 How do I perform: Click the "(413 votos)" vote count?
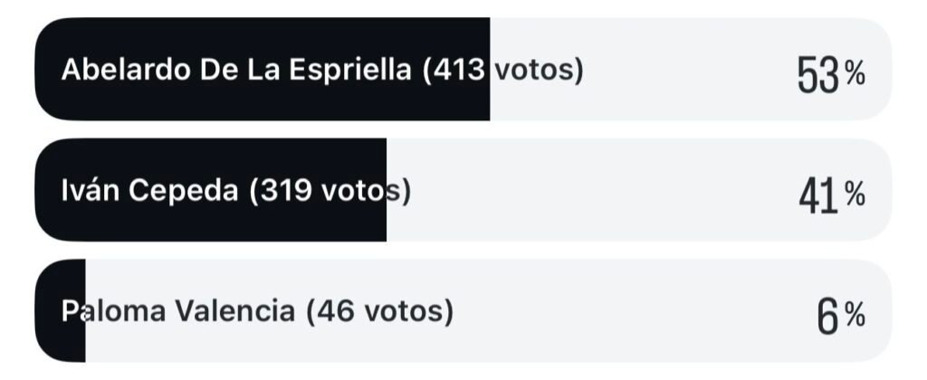pos(502,70)
